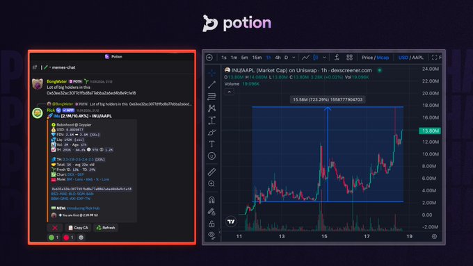Screen dimensions: 473x266
Task: Select the 4h timeframe
Action: [278, 58]
